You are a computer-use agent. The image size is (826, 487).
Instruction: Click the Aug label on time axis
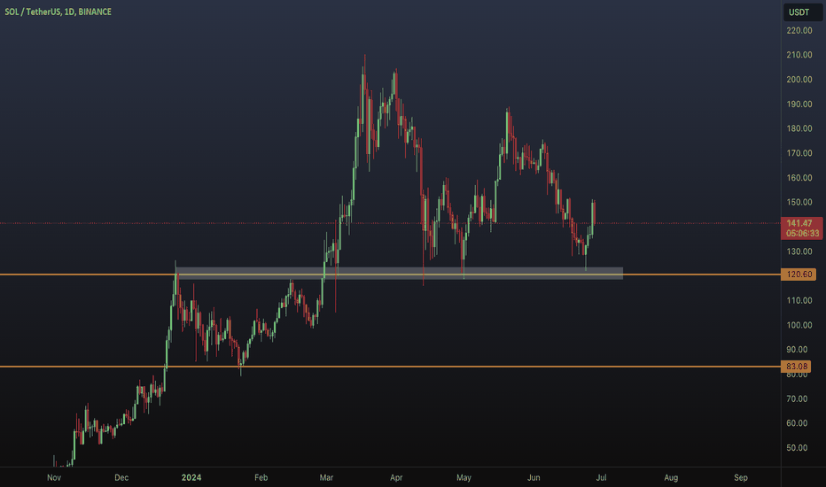coord(671,478)
